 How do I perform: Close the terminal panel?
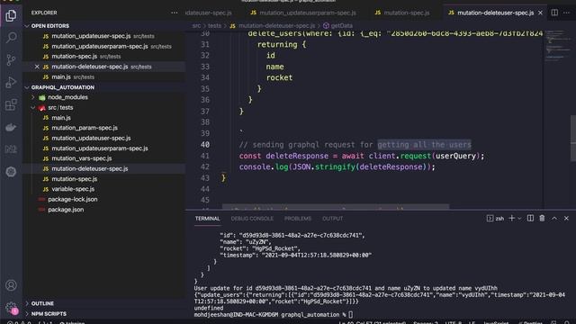pyautogui.click(x=566, y=218)
